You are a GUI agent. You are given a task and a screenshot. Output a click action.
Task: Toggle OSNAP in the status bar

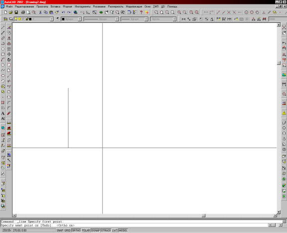pos(95,231)
